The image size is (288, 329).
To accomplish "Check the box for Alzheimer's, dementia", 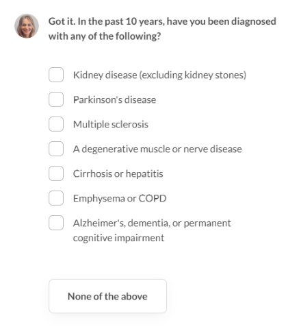I will pyautogui.click(x=56, y=223).
